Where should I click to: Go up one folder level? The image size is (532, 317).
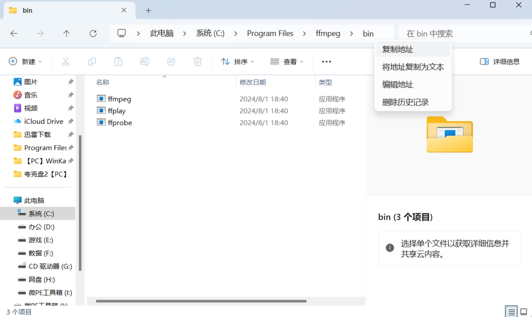tap(66, 33)
